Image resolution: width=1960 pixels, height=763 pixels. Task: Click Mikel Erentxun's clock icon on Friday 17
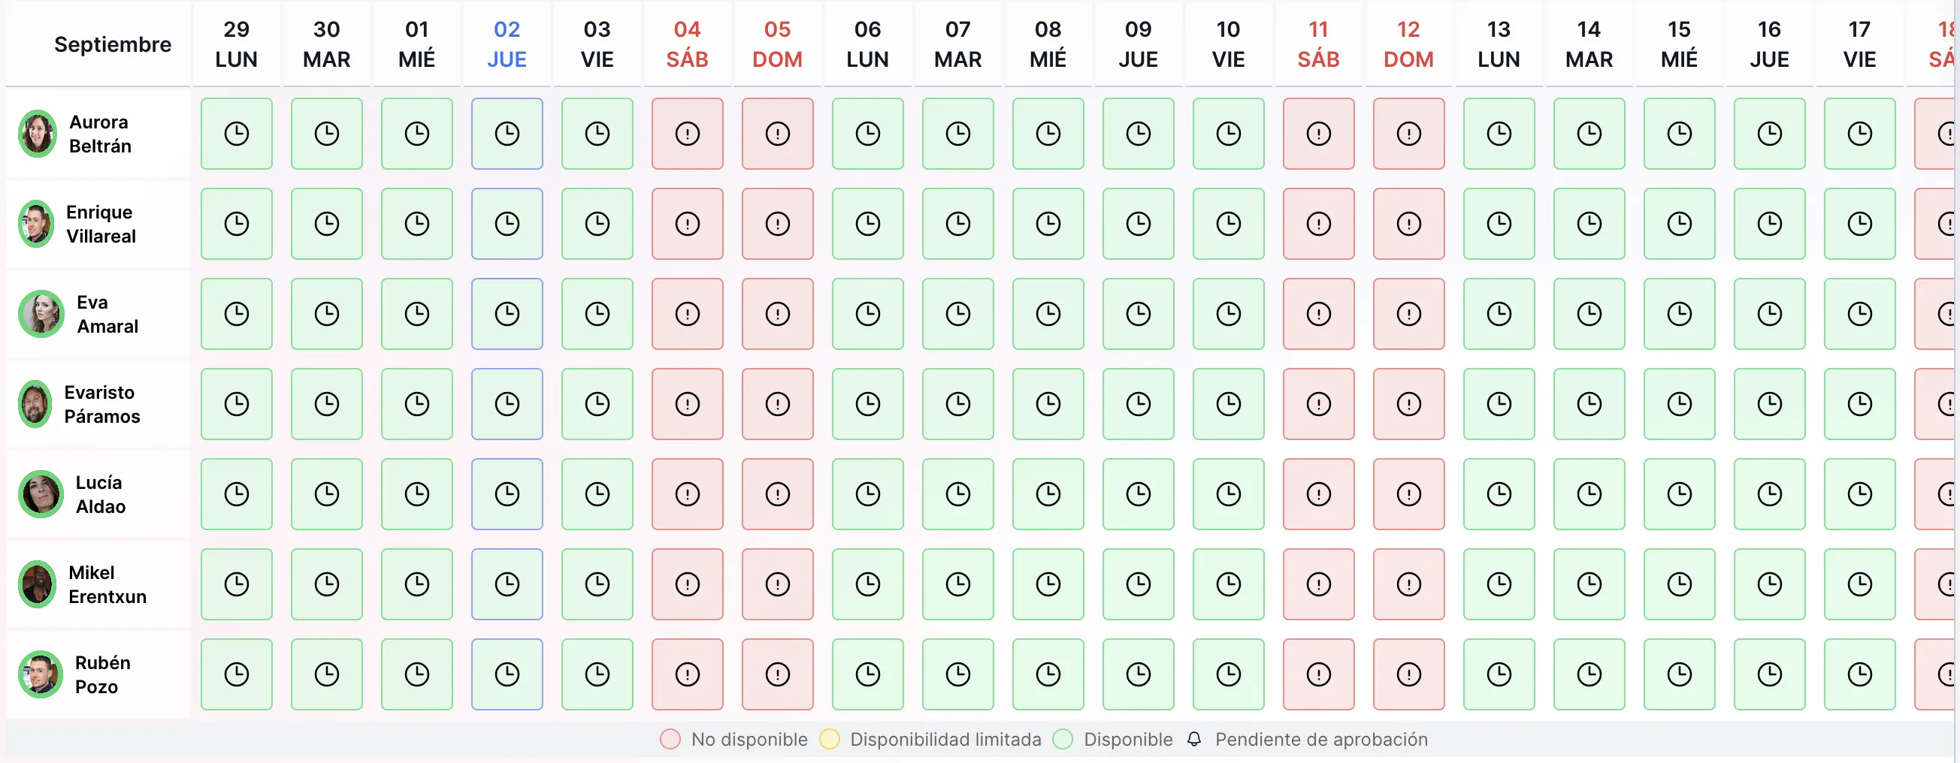pos(1859,584)
